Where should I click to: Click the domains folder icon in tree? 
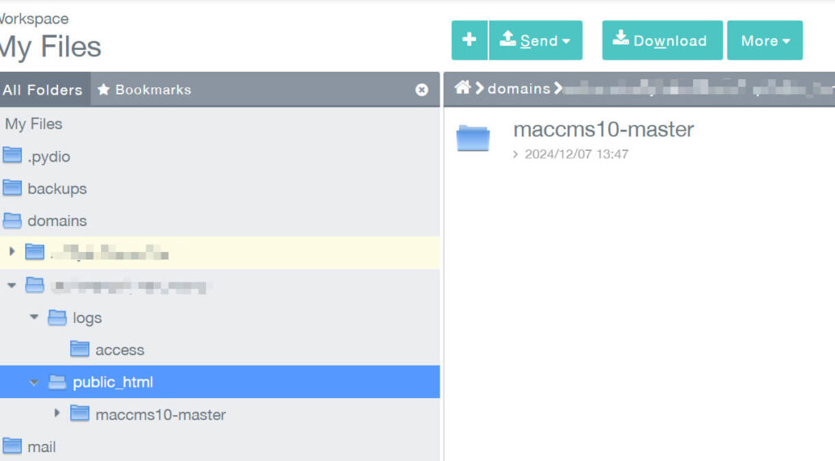coord(12,220)
